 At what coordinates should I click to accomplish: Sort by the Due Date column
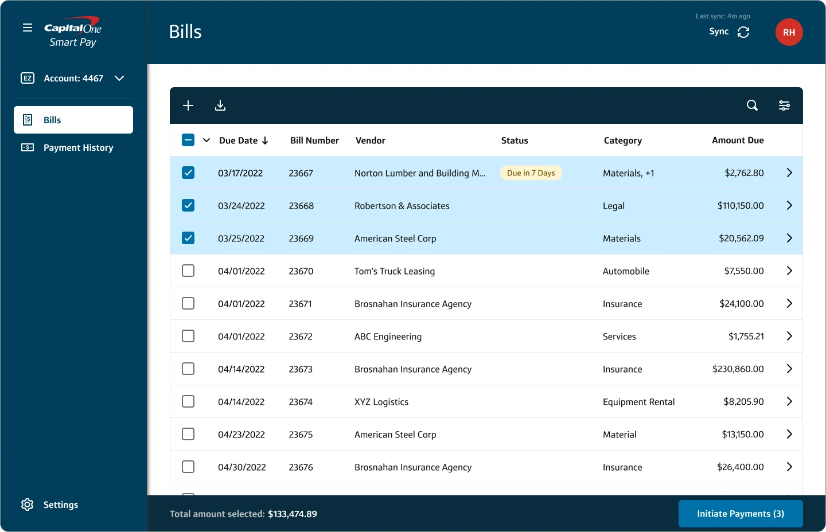pos(243,140)
